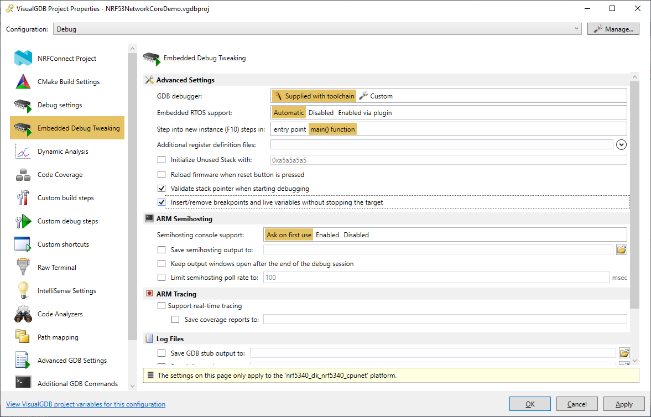Set Embedded RTOS support to Disabled
This screenshot has height=417, width=651.
321,113
